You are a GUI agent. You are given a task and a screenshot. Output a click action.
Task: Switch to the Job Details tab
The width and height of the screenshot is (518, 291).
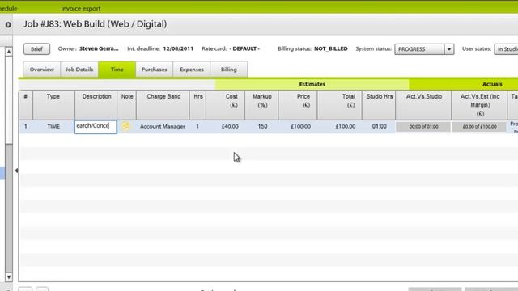(79, 70)
